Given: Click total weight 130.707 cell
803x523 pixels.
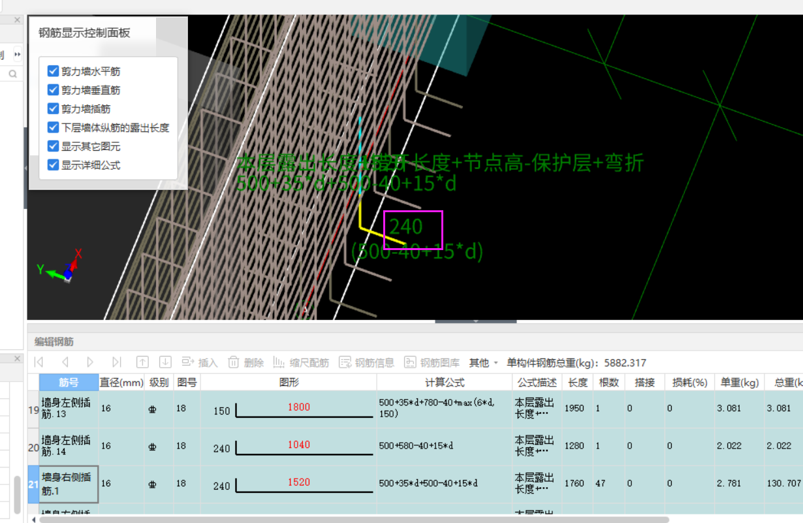Looking at the screenshot, I should coord(783,484).
